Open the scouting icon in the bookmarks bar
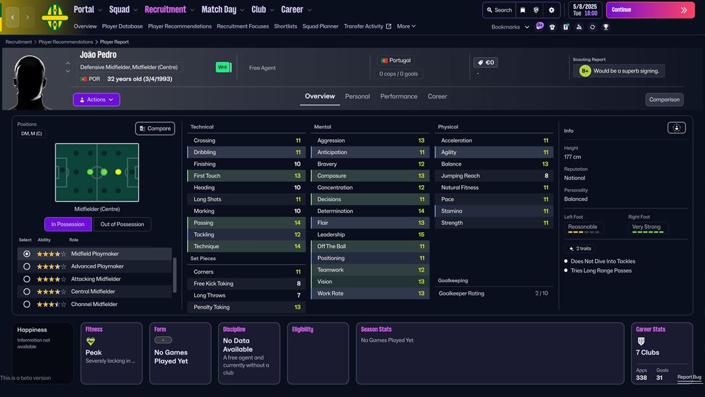 click(579, 27)
